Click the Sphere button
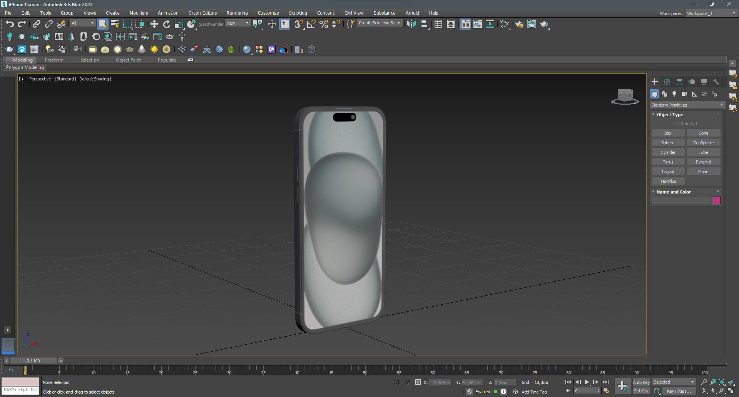Viewport: 739px width, 397px height. pyautogui.click(x=668, y=143)
